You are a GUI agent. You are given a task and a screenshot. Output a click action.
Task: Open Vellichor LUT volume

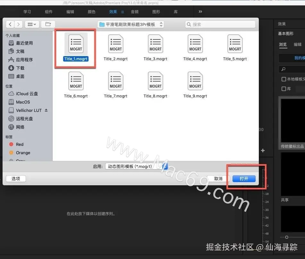[x=25, y=111]
